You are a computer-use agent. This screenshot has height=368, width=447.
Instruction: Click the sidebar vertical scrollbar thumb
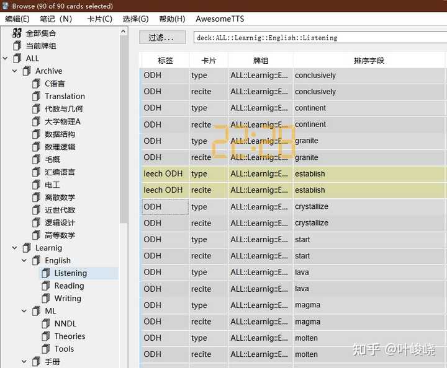(124, 129)
